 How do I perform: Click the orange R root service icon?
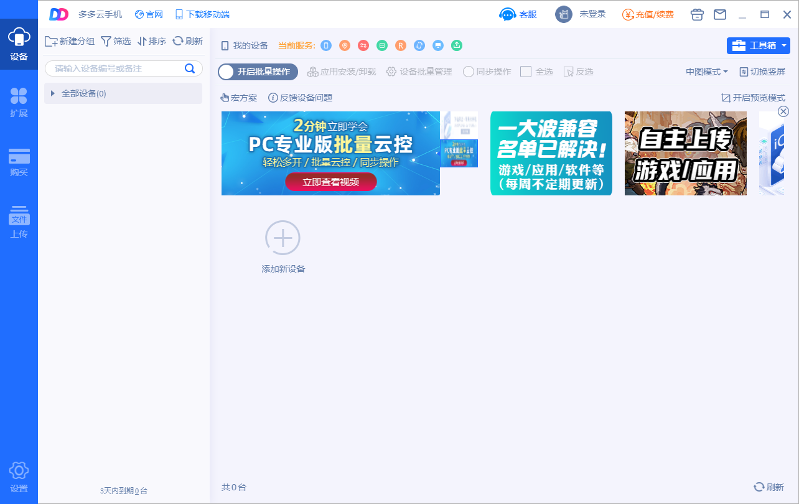(401, 45)
